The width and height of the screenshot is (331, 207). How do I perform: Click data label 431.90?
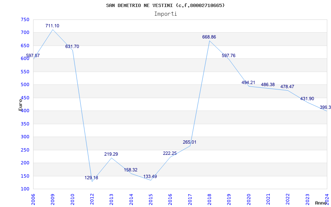pos(307,99)
